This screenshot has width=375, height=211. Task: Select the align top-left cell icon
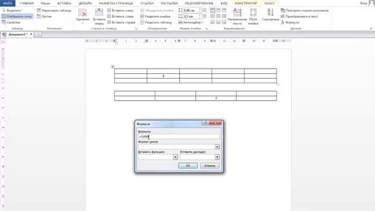213,11
